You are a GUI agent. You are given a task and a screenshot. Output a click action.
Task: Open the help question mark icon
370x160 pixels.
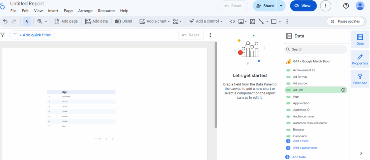tap(346, 6)
